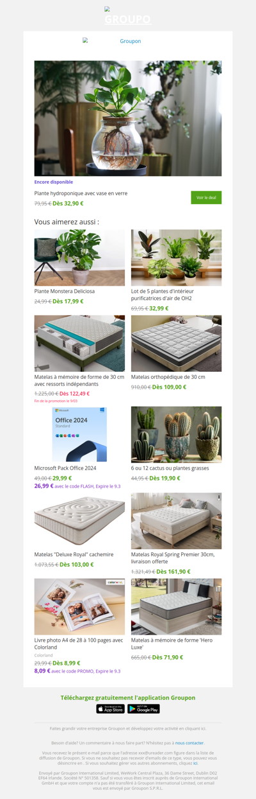Image resolution: width=256 pixels, height=799 pixels.
Task: Open the Colorland photo book image
Action: [x=79, y=606]
